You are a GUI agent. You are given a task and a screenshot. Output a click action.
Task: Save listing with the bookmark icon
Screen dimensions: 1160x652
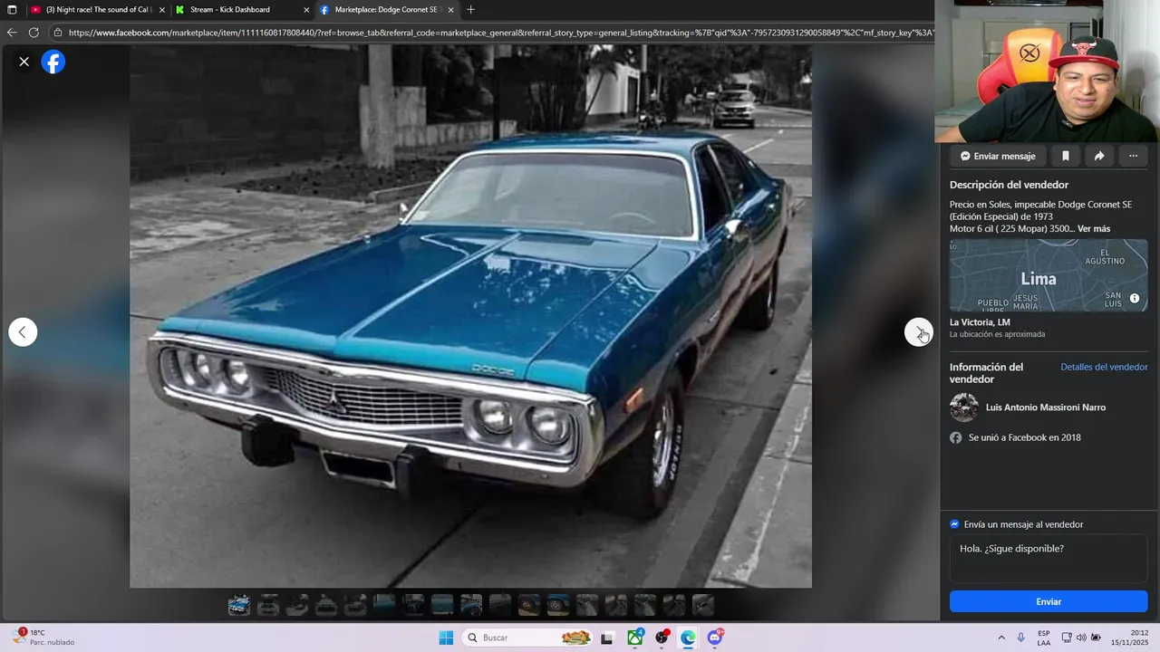coord(1066,156)
